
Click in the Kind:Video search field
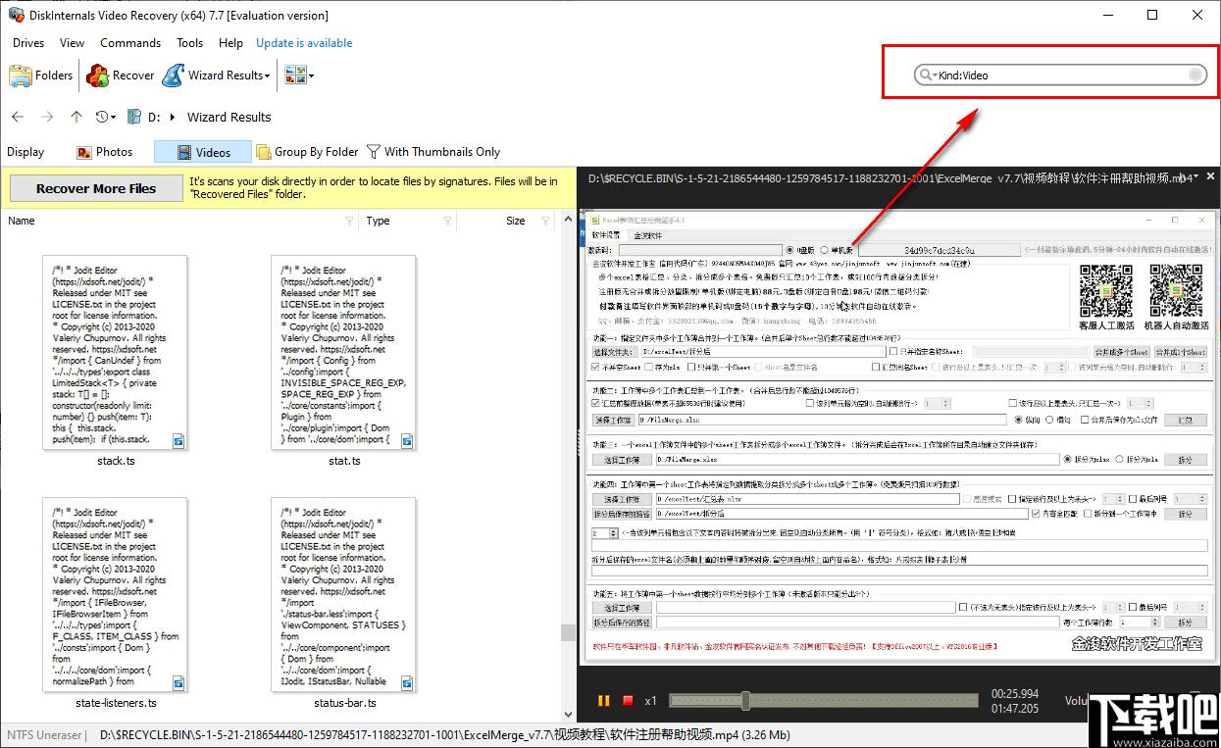(1061, 75)
